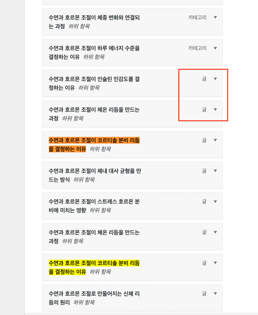The width and height of the screenshot is (258, 315).
Task: Expand the 신체 리듬의 원리 item arrow
Action: pyautogui.click(x=215, y=294)
